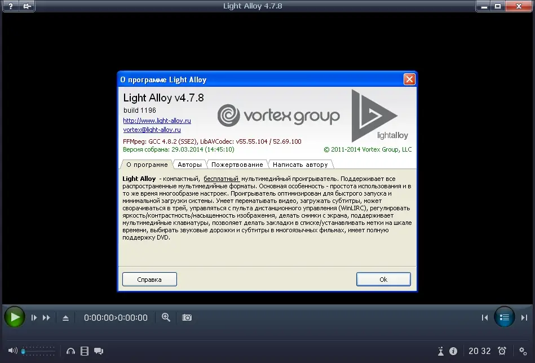Click the green Play button
This screenshot has width=535, height=363.
pos(14,317)
